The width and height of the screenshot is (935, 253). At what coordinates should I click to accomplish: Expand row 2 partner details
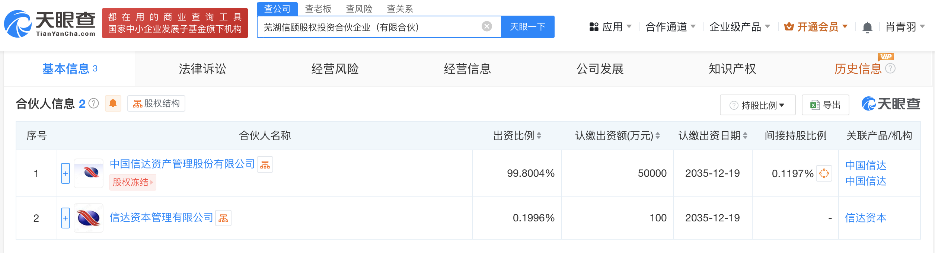point(66,218)
